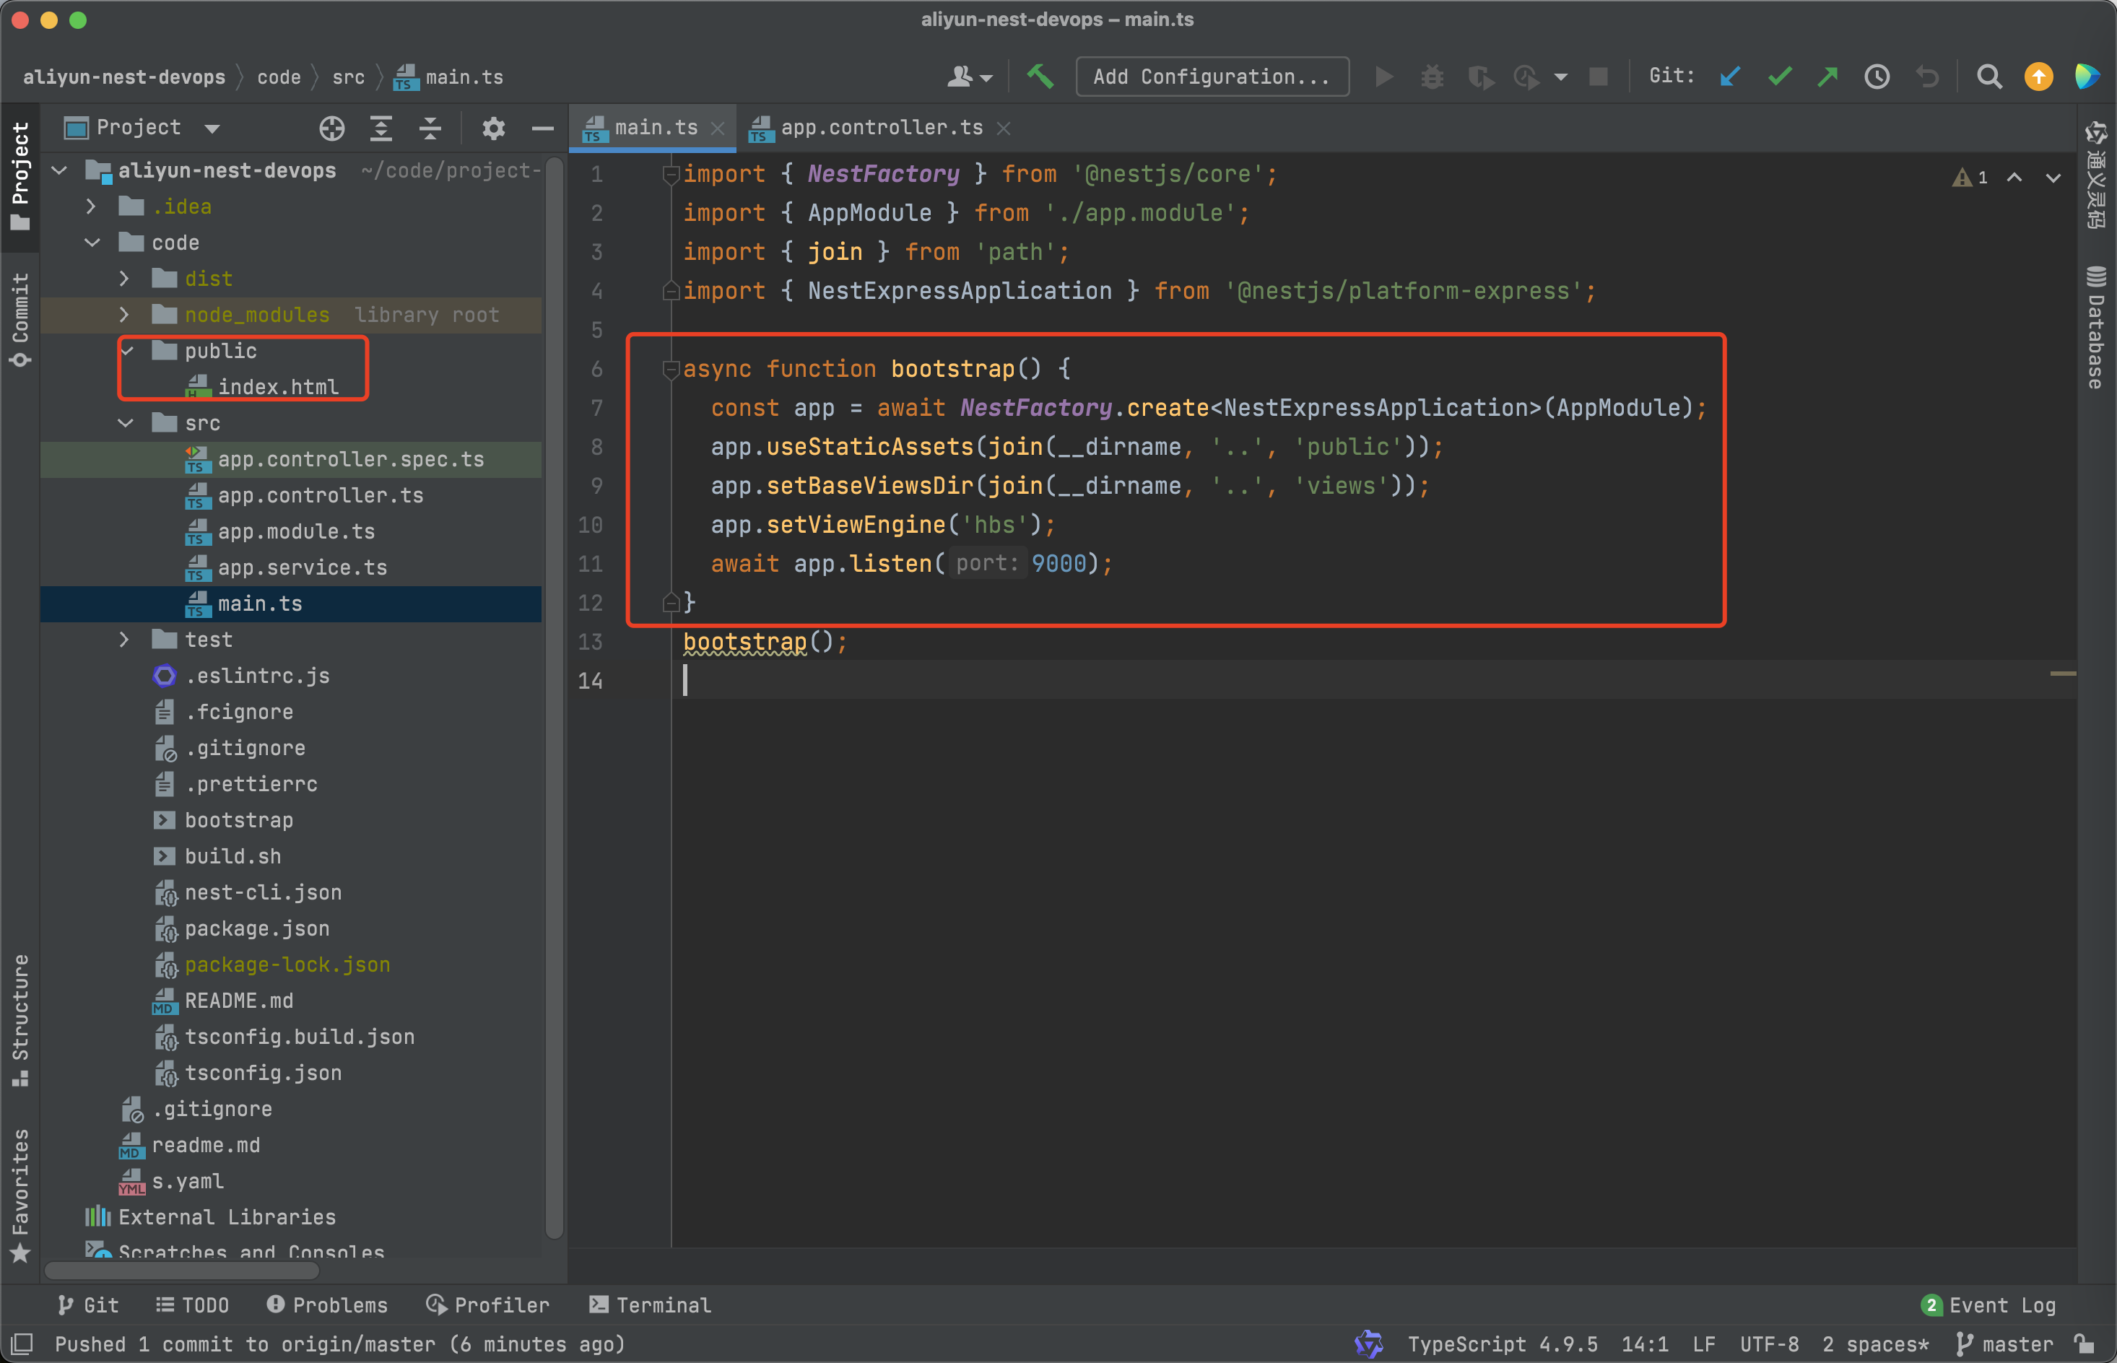Image resolution: width=2117 pixels, height=1363 pixels.
Task: Open Git history clock icon
Action: click(x=1877, y=77)
